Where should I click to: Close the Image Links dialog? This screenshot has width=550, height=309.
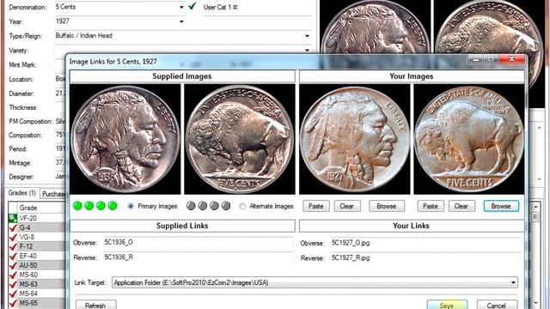point(512,59)
